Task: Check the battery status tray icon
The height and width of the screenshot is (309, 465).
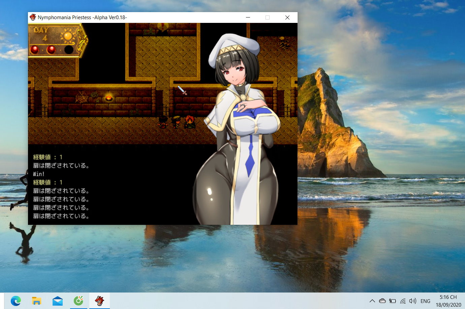Action: 393,301
